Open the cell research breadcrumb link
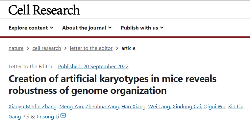This screenshot has width=250, height=124. click(x=47, y=48)
